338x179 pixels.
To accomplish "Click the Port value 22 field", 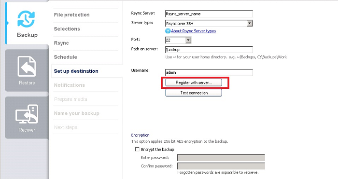I will pyautogui.click(x=175, y=40).
